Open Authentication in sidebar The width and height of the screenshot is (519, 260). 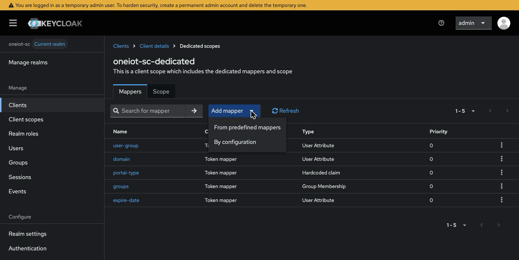[x=52, y=248]
